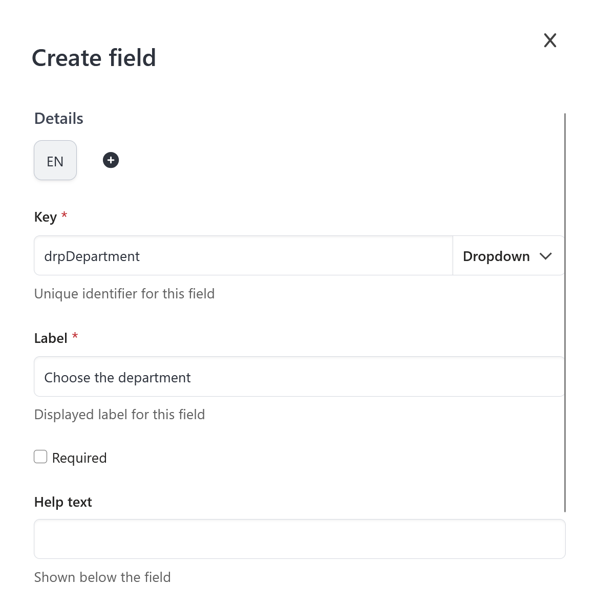Viewport: 597px width, 606px height.
Task: Close the Create field dialog
Action: click(550, 40)
